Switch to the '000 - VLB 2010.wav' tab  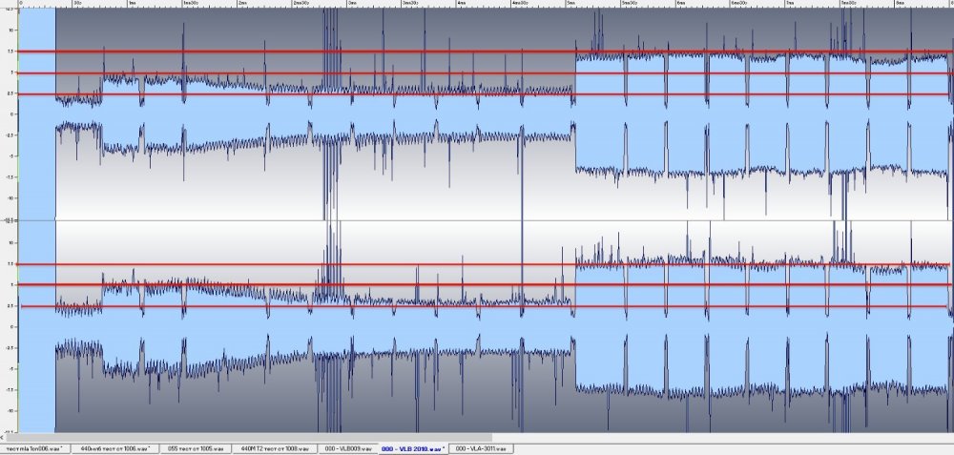pos(413,447)
